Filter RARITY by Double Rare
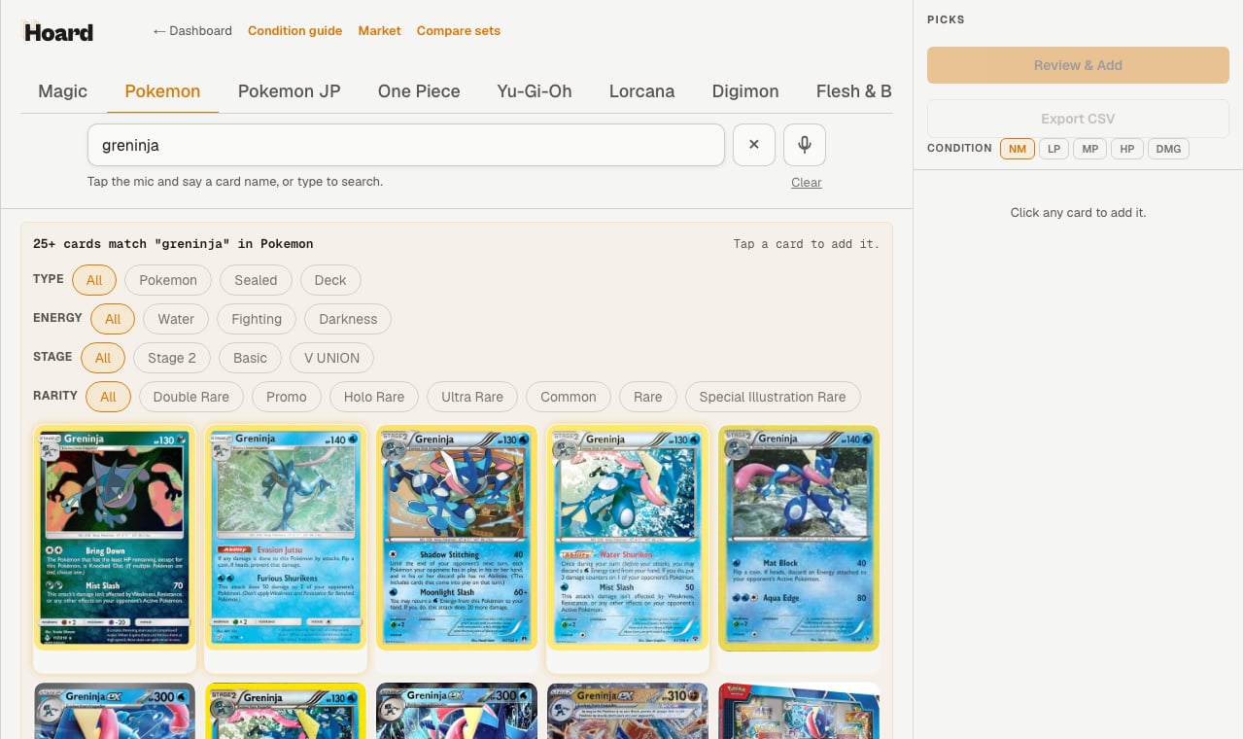The height and width of the screenshot is (739, 1244). (191, 397)
